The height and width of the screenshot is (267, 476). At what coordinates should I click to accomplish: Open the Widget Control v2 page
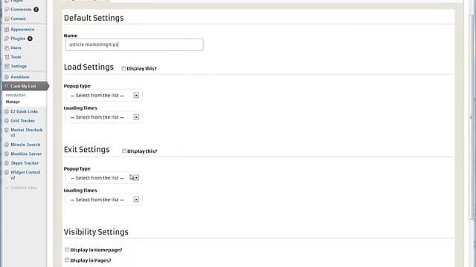click(x=25, y=175)
